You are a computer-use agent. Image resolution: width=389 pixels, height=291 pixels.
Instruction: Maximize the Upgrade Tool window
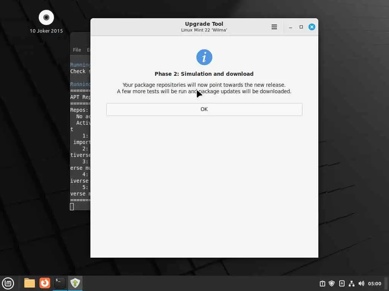point(301,27)
